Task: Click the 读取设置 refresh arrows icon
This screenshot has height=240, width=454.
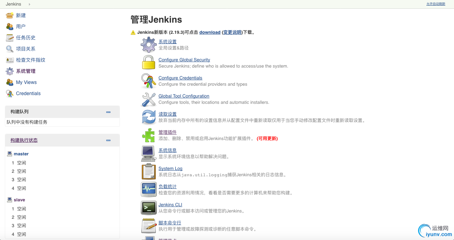Action: pyautogui.click(x=149, y=117)
